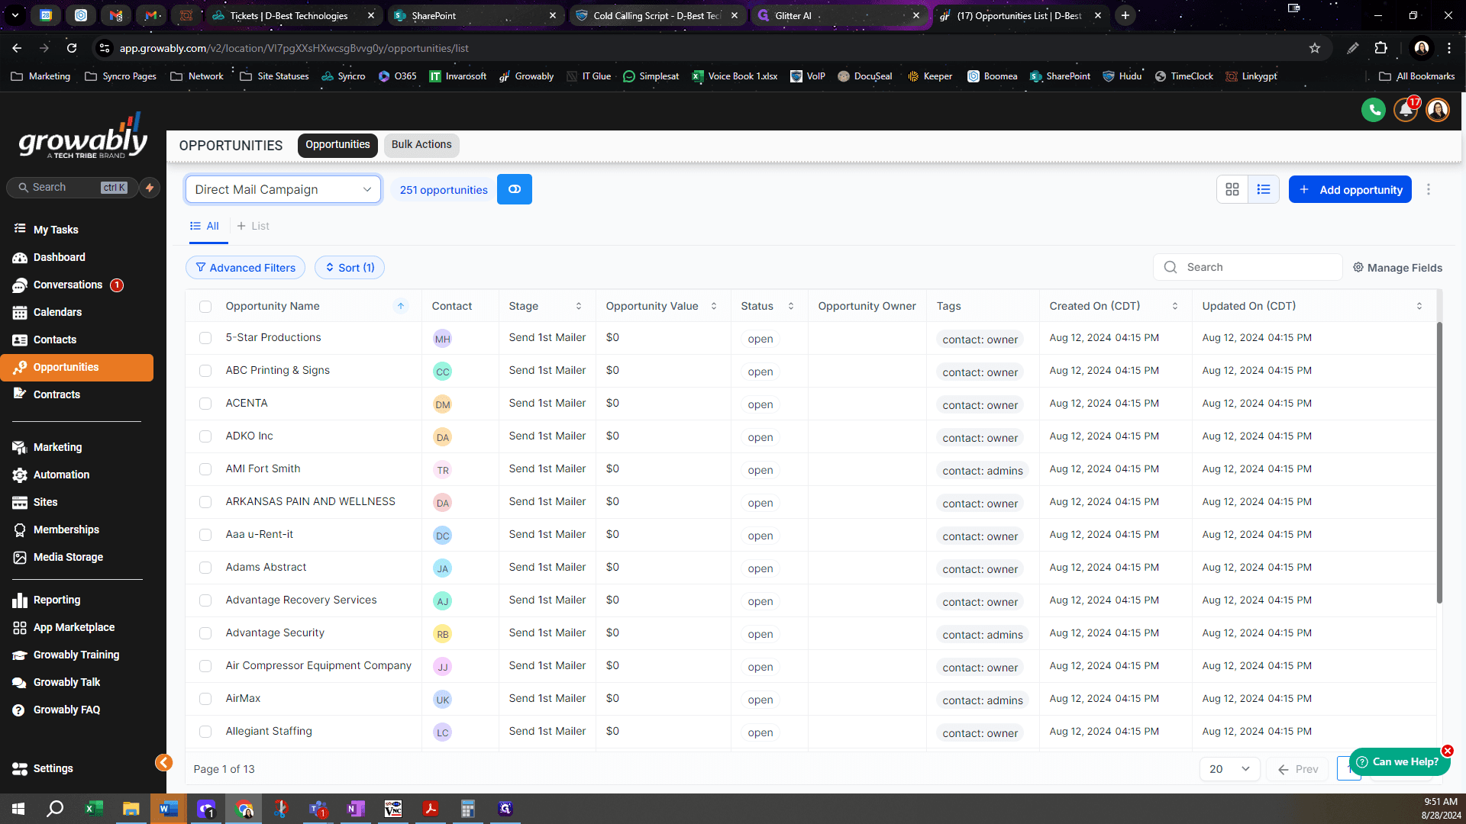This screenshot has width=1466, height=824.
Task: Close the Can we Help widget
Action: (x=1448, y=751)
